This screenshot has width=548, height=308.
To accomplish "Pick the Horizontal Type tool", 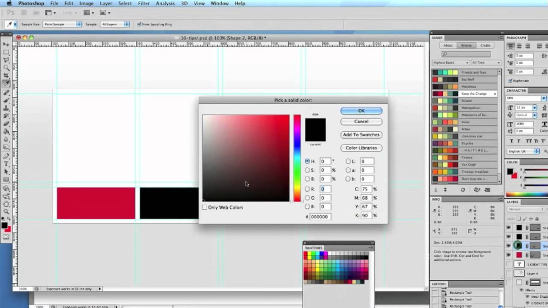I will tap(6, 163).
